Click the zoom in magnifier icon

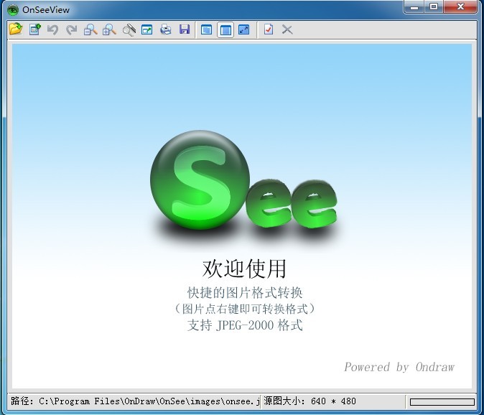point(109,29)
